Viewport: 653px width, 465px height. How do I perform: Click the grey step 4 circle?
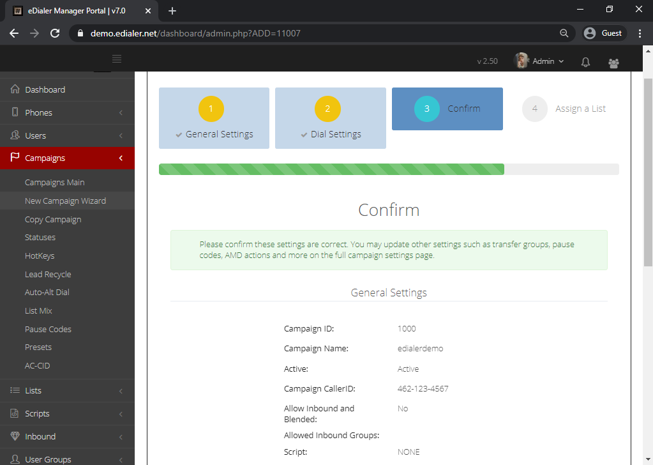tap(535, 109)
